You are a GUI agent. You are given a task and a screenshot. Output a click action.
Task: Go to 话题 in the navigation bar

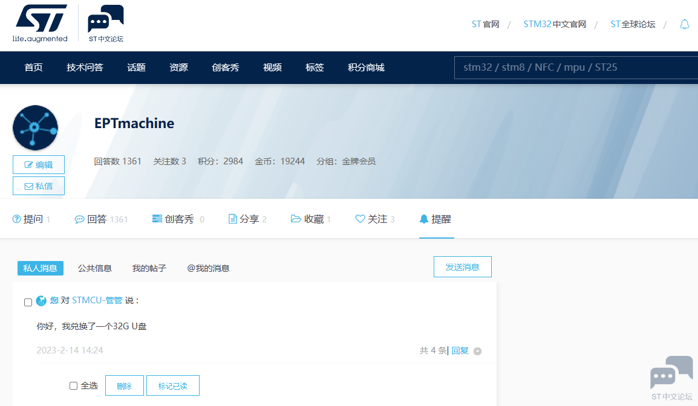coord(136,68)
